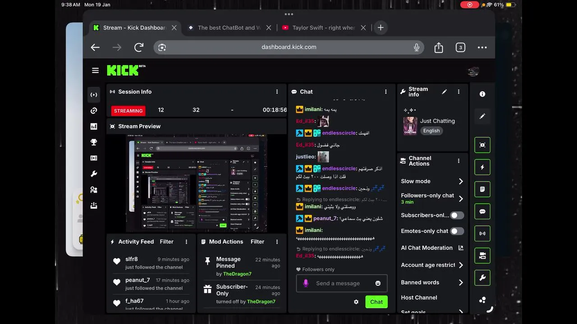The image size is (577, 324).
Task: Click the pencil edit-layout icon in right widget bar
Action: 482,116
